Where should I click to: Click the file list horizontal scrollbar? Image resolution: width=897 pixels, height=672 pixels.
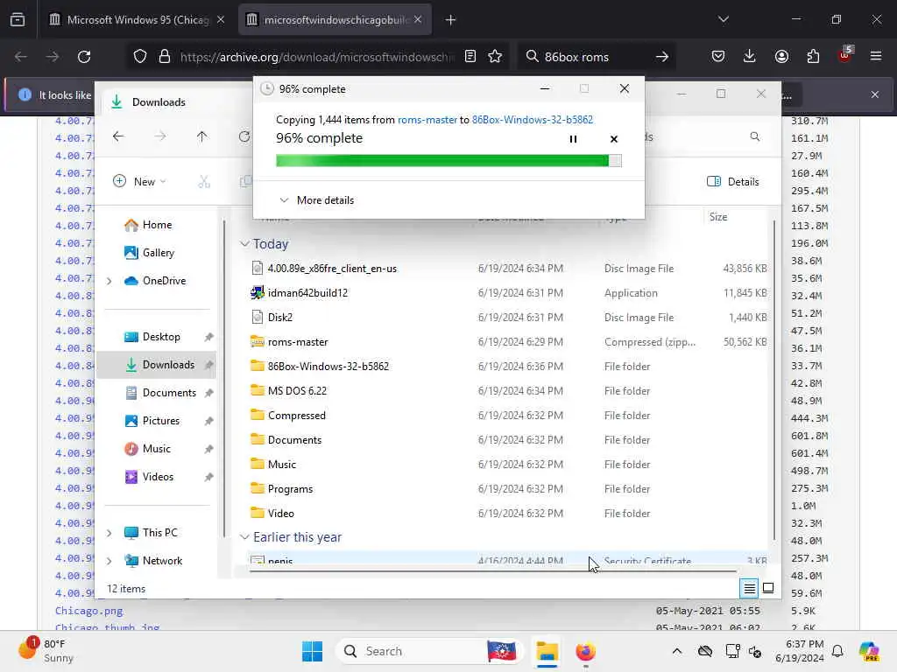click(x=493, y=570)
